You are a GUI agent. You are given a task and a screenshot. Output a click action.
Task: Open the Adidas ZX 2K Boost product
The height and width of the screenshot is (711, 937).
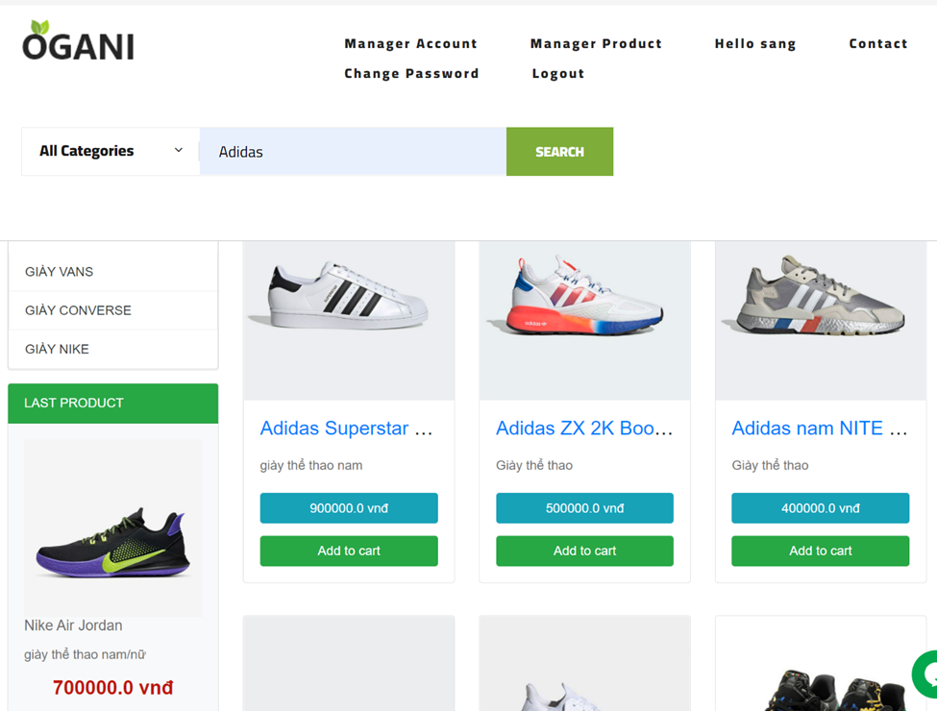[583, 429]
